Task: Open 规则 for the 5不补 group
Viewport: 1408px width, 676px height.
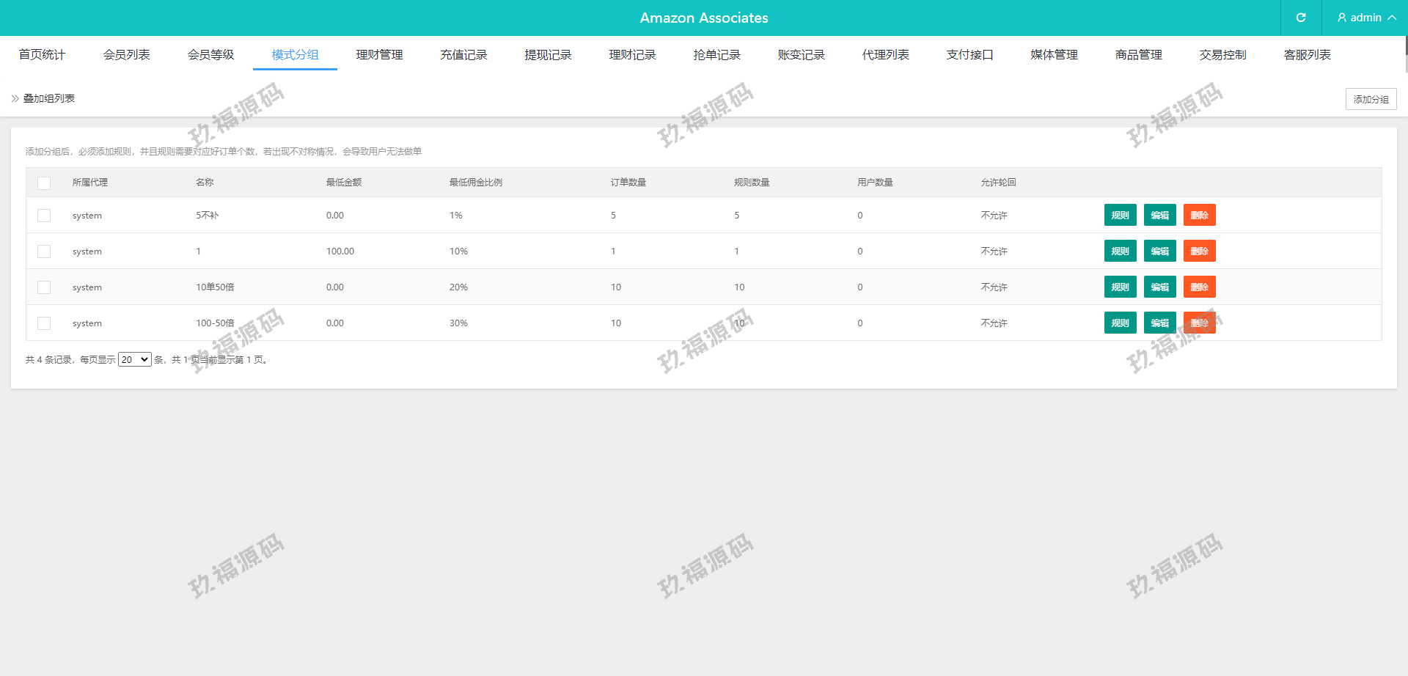Action: pyautogui.click(x=1120, y=216)
